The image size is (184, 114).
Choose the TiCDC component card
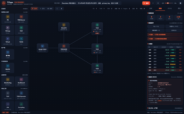[x=21, y=41]
